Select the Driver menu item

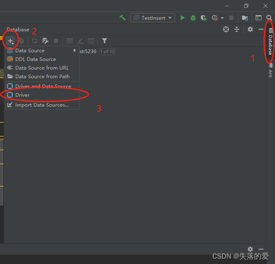point(42,95)
